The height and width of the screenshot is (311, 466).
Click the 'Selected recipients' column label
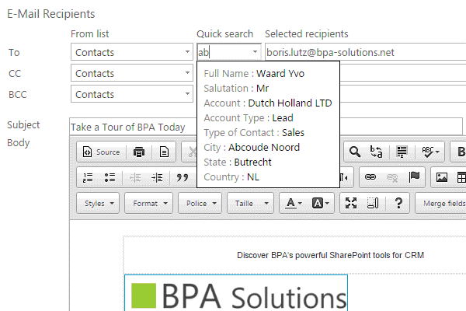pos(307,34)
